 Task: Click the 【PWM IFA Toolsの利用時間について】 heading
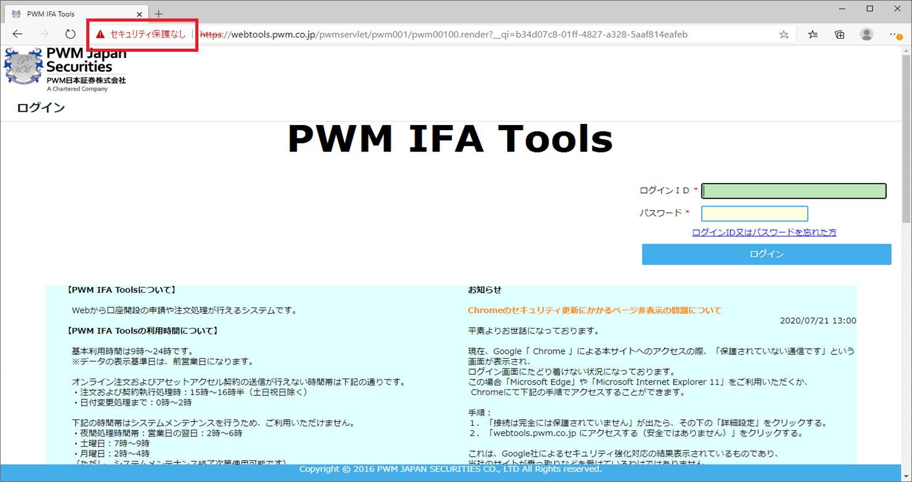pos(142,331)
